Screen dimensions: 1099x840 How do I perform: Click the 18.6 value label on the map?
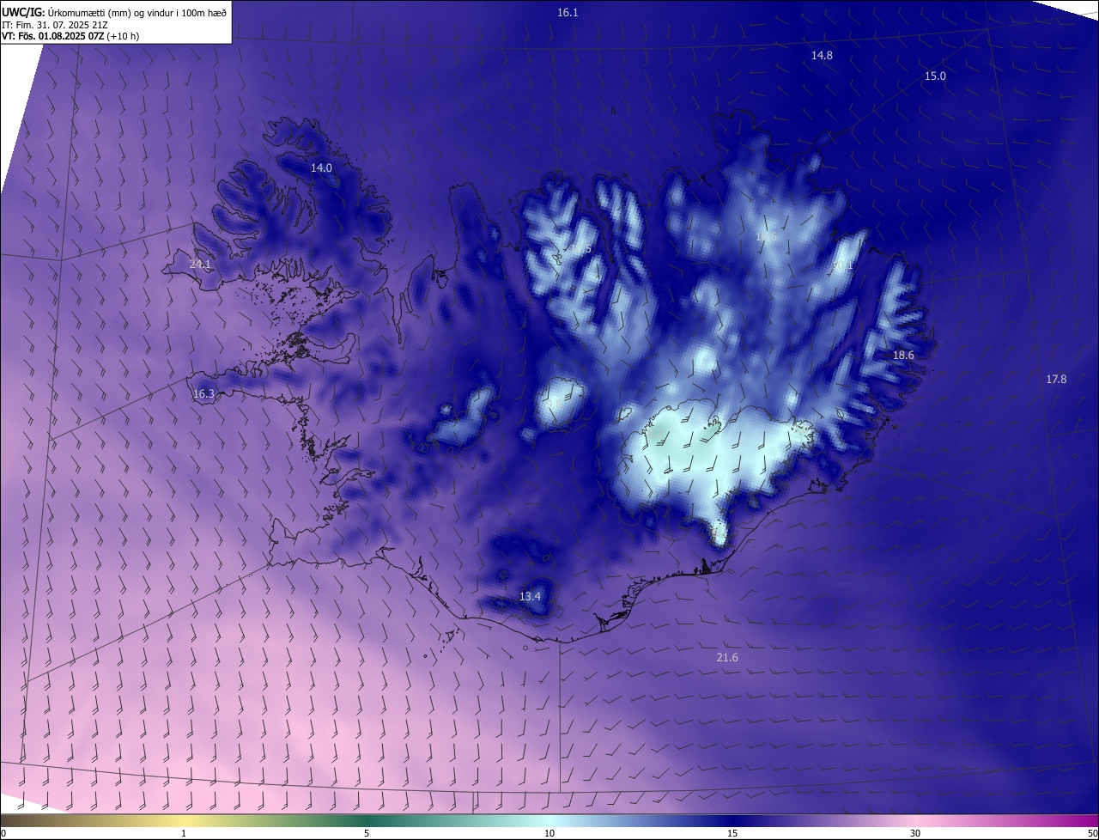[x=903, y=355]
